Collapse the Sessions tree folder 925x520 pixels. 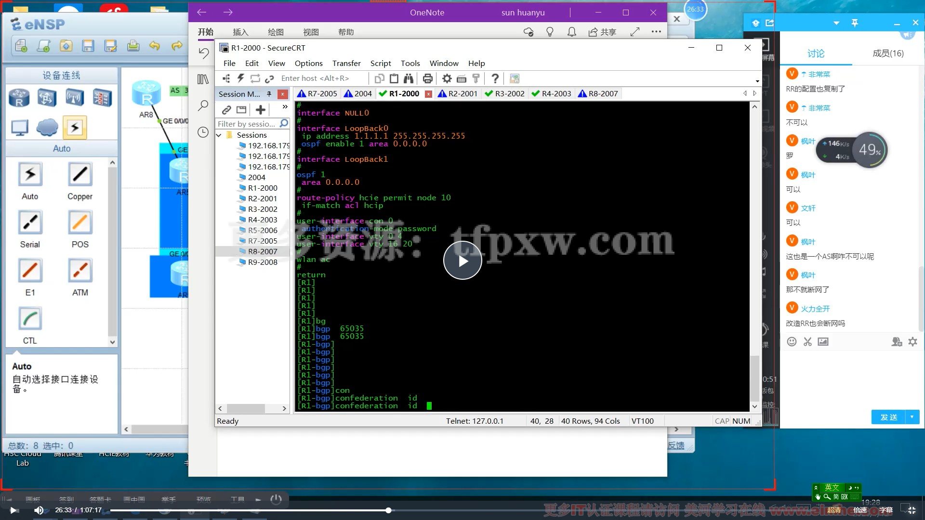(x=219, y=135)
